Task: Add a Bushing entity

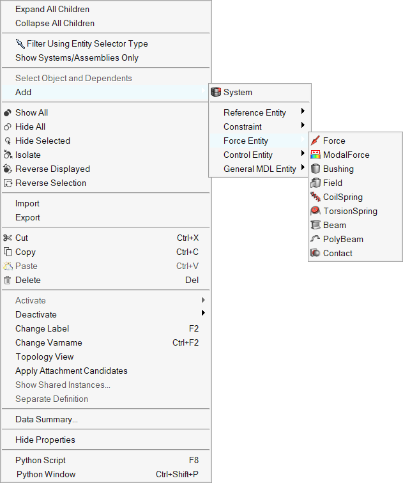Action: click(338, 169)
